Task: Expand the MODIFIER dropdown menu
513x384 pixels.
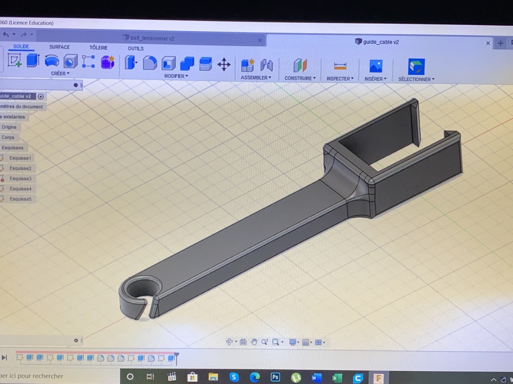Action: 176,76
